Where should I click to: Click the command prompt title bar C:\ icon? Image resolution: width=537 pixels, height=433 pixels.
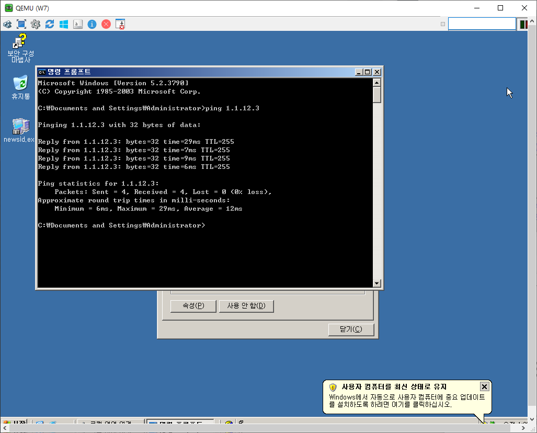coord(42,72)
